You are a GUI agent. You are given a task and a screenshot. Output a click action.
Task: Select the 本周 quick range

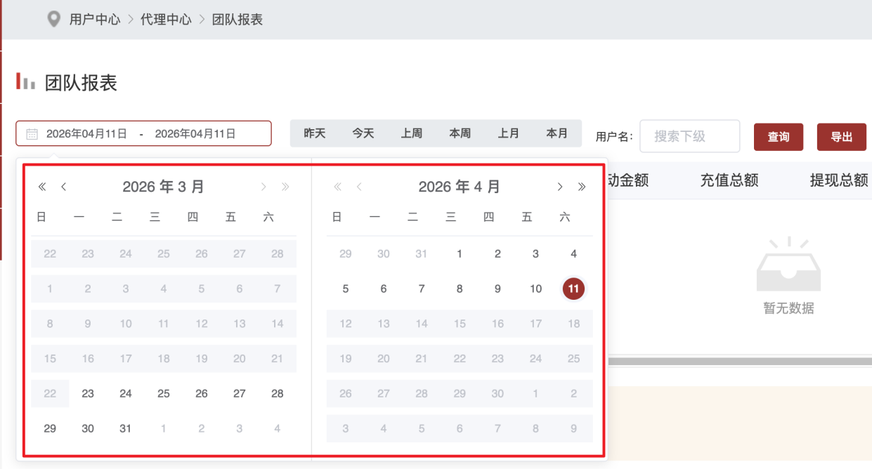point(460,133)
